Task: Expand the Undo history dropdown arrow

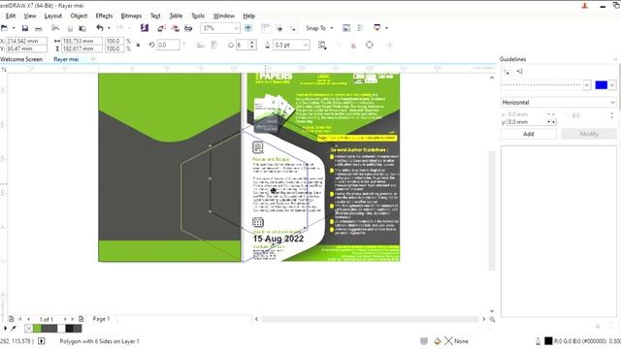Action: point(109,28)
